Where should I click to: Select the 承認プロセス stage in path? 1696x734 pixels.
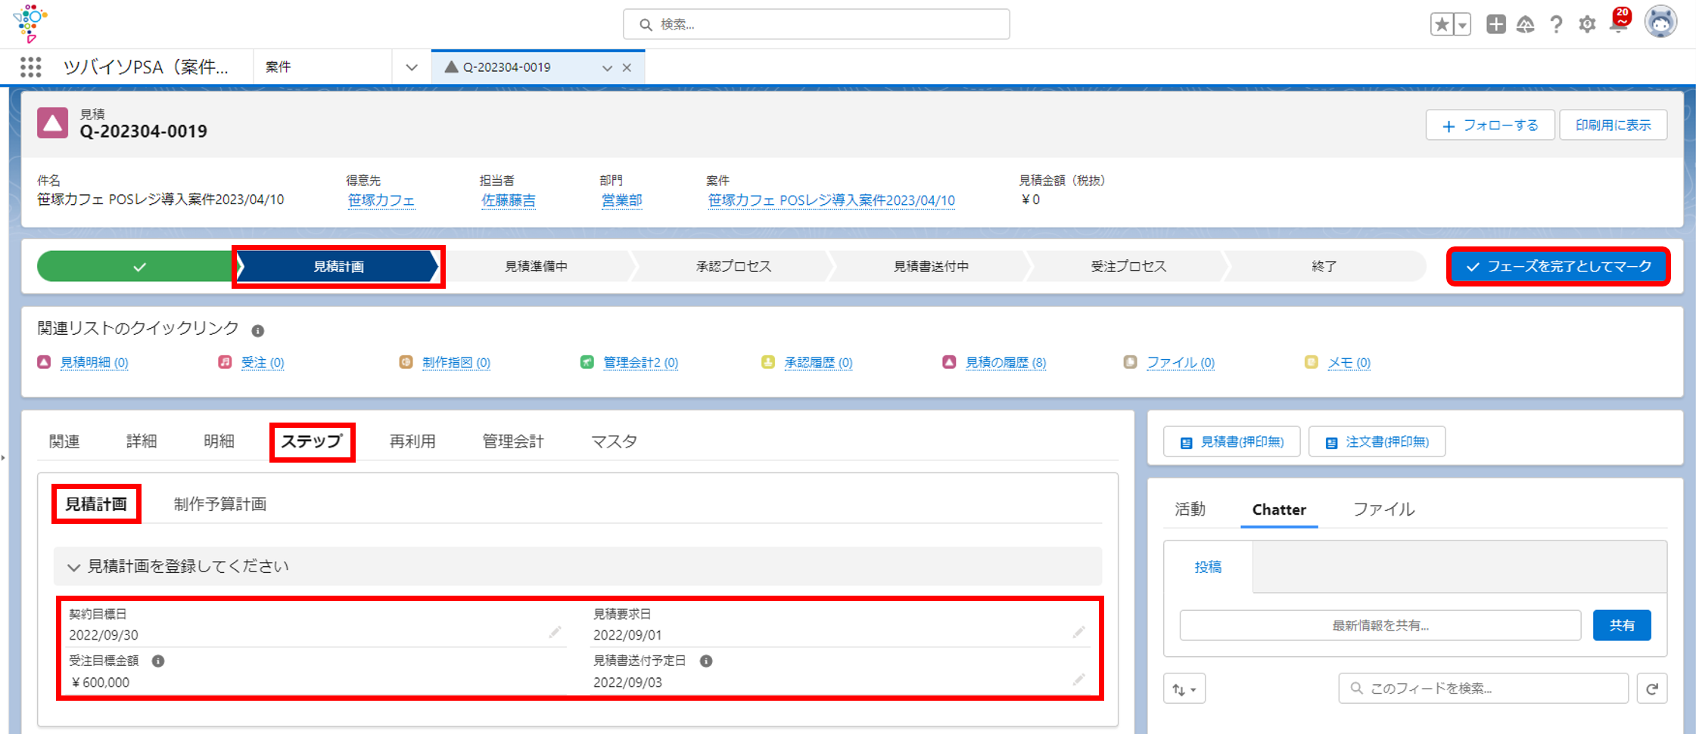pyautogui.click(x=733, y=267)
